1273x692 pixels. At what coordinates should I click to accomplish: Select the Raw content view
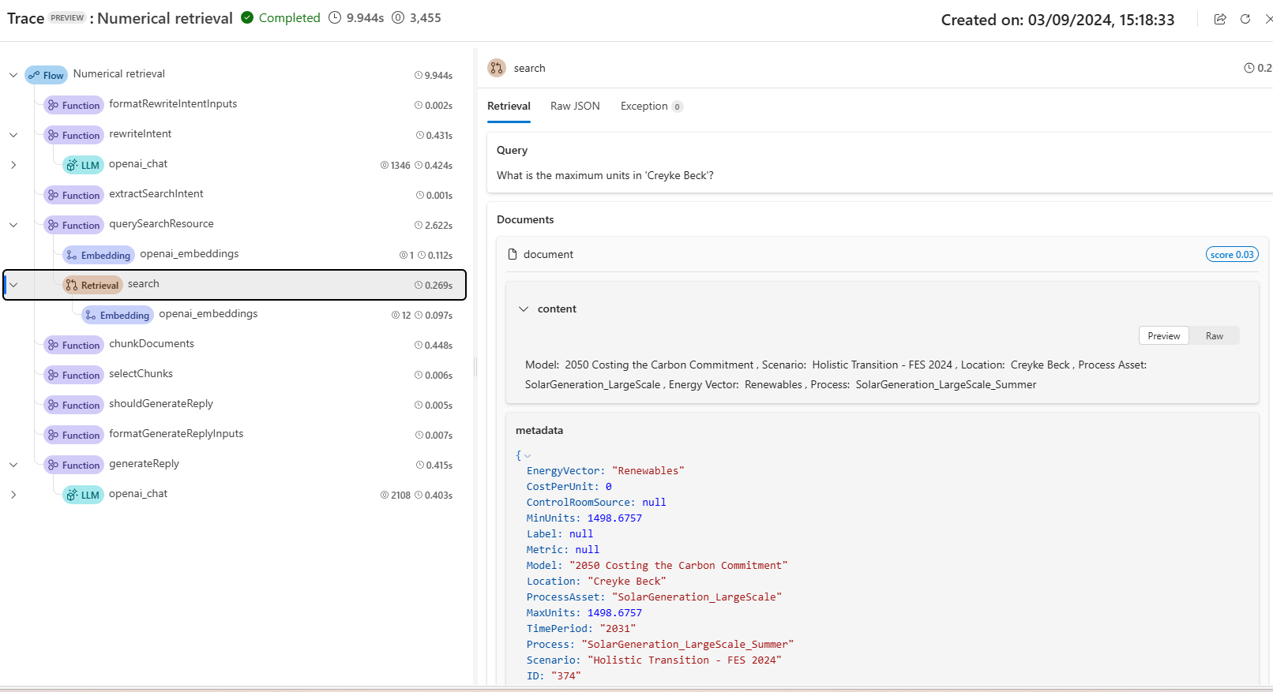[x=1215, y=335]
